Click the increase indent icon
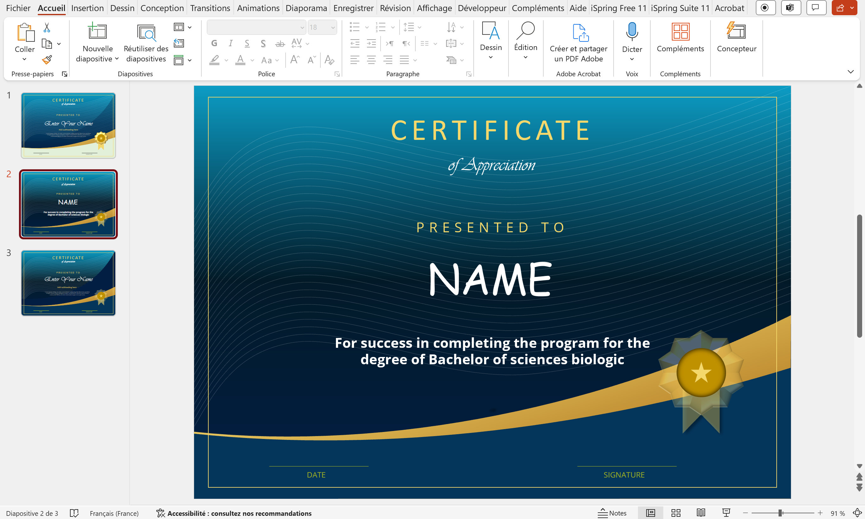 371,43
